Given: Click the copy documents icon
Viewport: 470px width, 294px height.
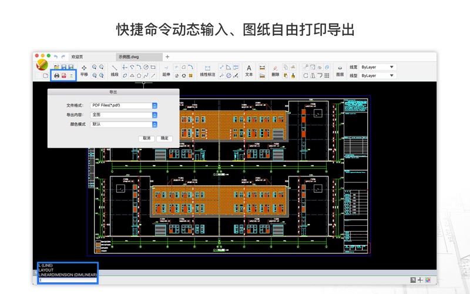Looking at the screenshot, I should (286, 67).
